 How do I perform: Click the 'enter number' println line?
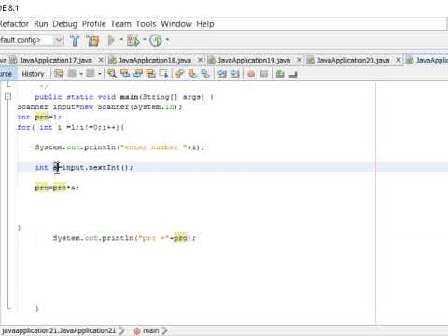(x=119, y=147)
